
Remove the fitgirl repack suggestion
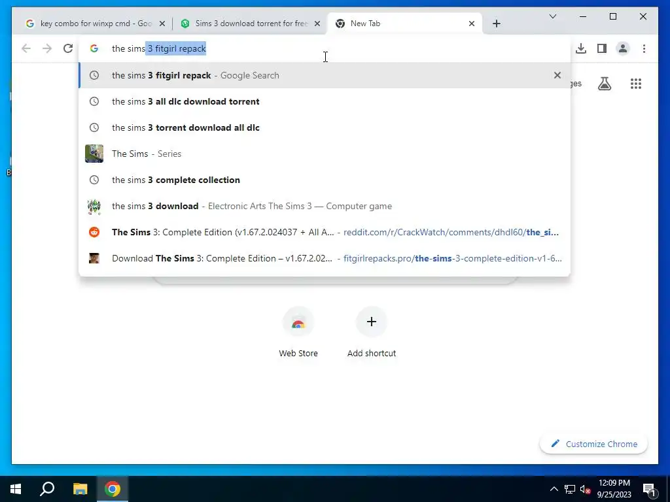point(557,75)
